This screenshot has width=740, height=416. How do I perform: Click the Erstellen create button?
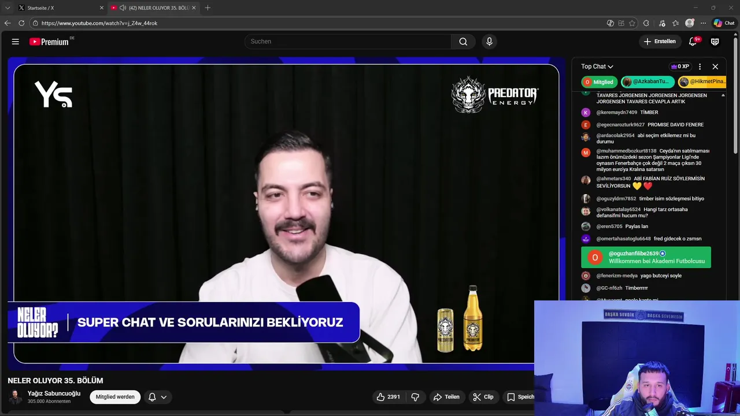(x=660, y=42)
